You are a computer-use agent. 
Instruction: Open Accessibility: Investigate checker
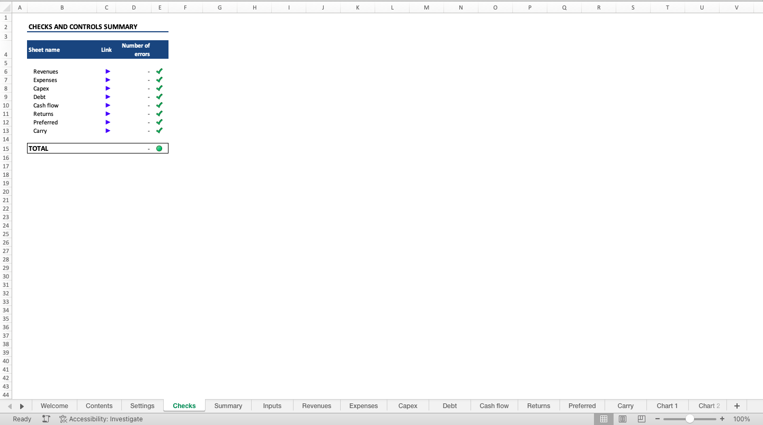click(101, 419)
